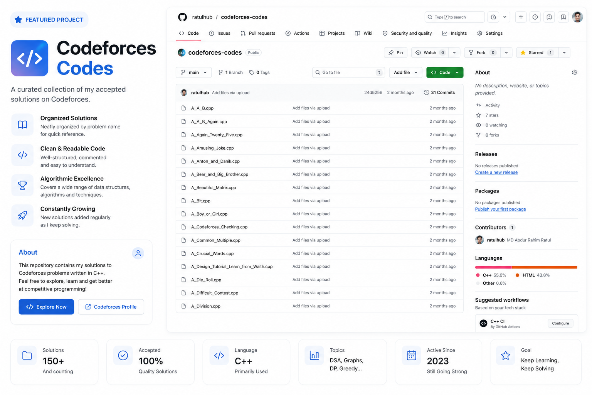Click the 0 watching eye icon
The height and width of the screenshot is (395, 592).
click(x=478, y=125)
